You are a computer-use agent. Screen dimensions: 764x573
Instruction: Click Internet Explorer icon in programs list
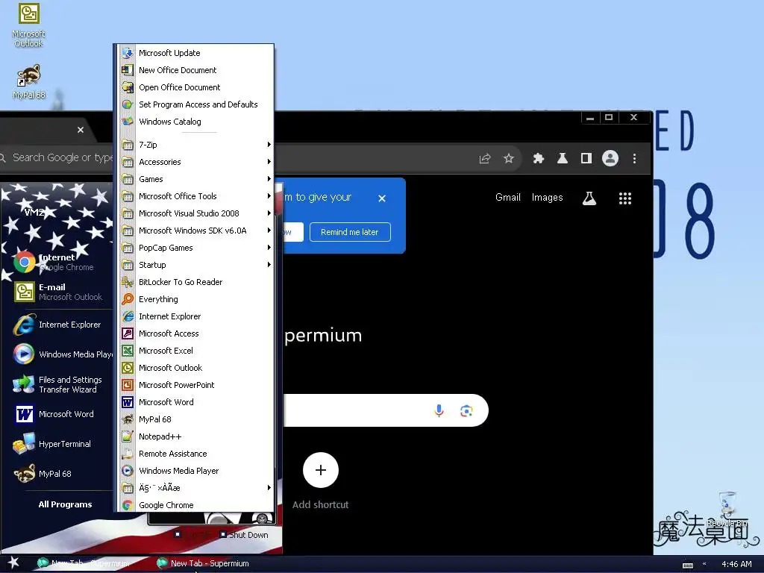pos(128,316)
